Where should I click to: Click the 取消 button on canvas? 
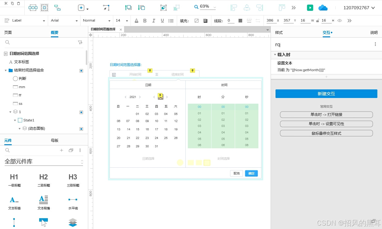(237, 173)
